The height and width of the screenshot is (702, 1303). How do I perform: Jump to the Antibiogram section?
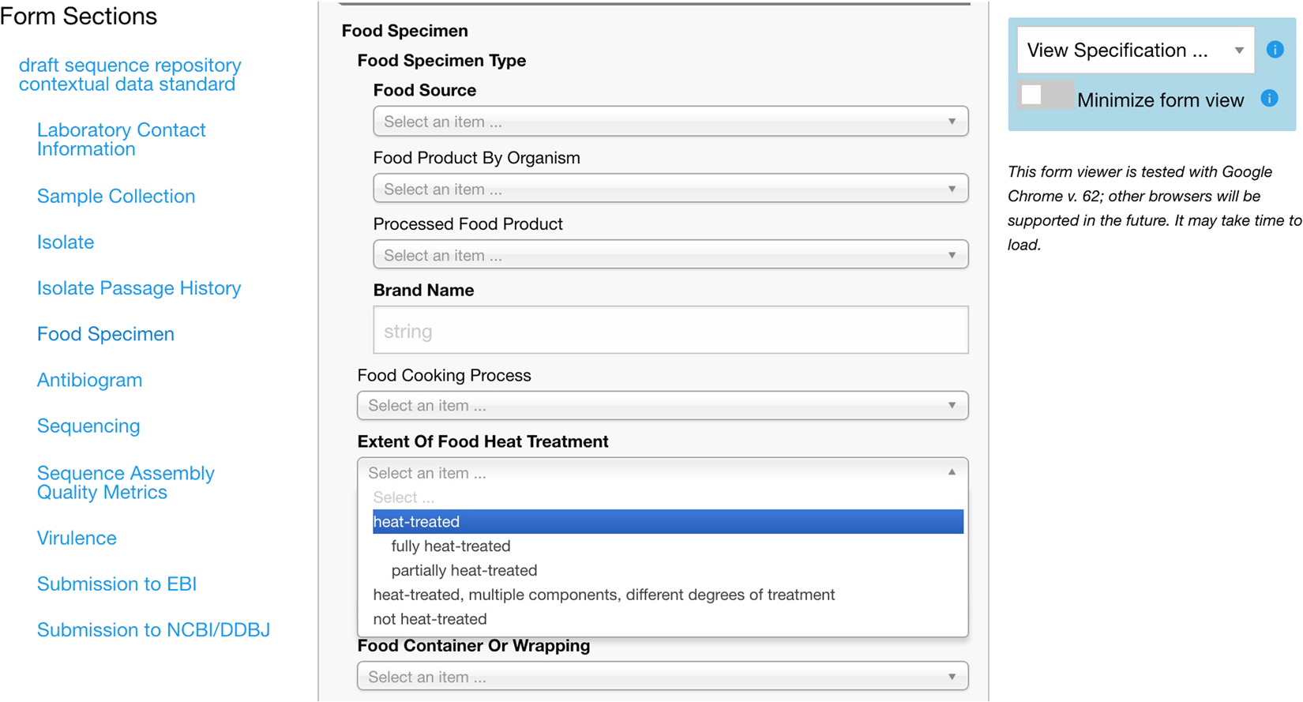89,380
